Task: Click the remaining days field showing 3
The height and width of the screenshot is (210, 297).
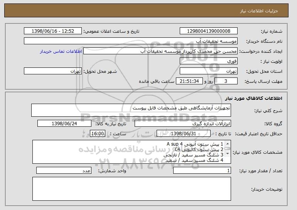Action: (x=226, y=81)
